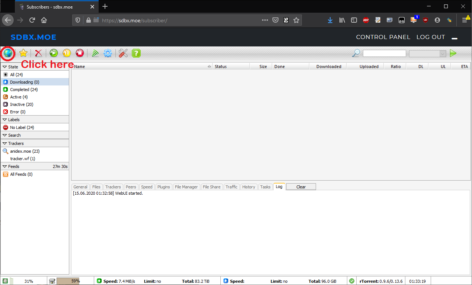Screen dimensions: 472x285
Task: Open the Firefox downloads arrow icon
Action: [330, 20]
